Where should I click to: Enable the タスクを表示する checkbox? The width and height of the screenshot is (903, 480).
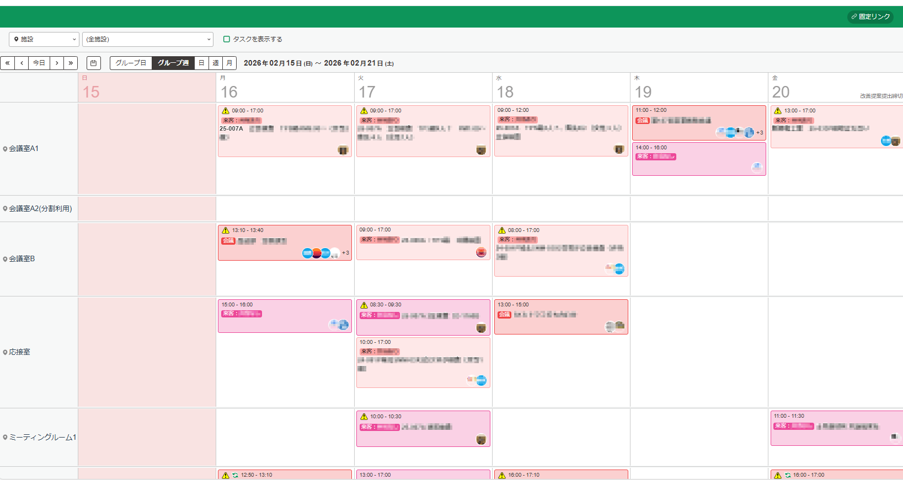point(227,39)
